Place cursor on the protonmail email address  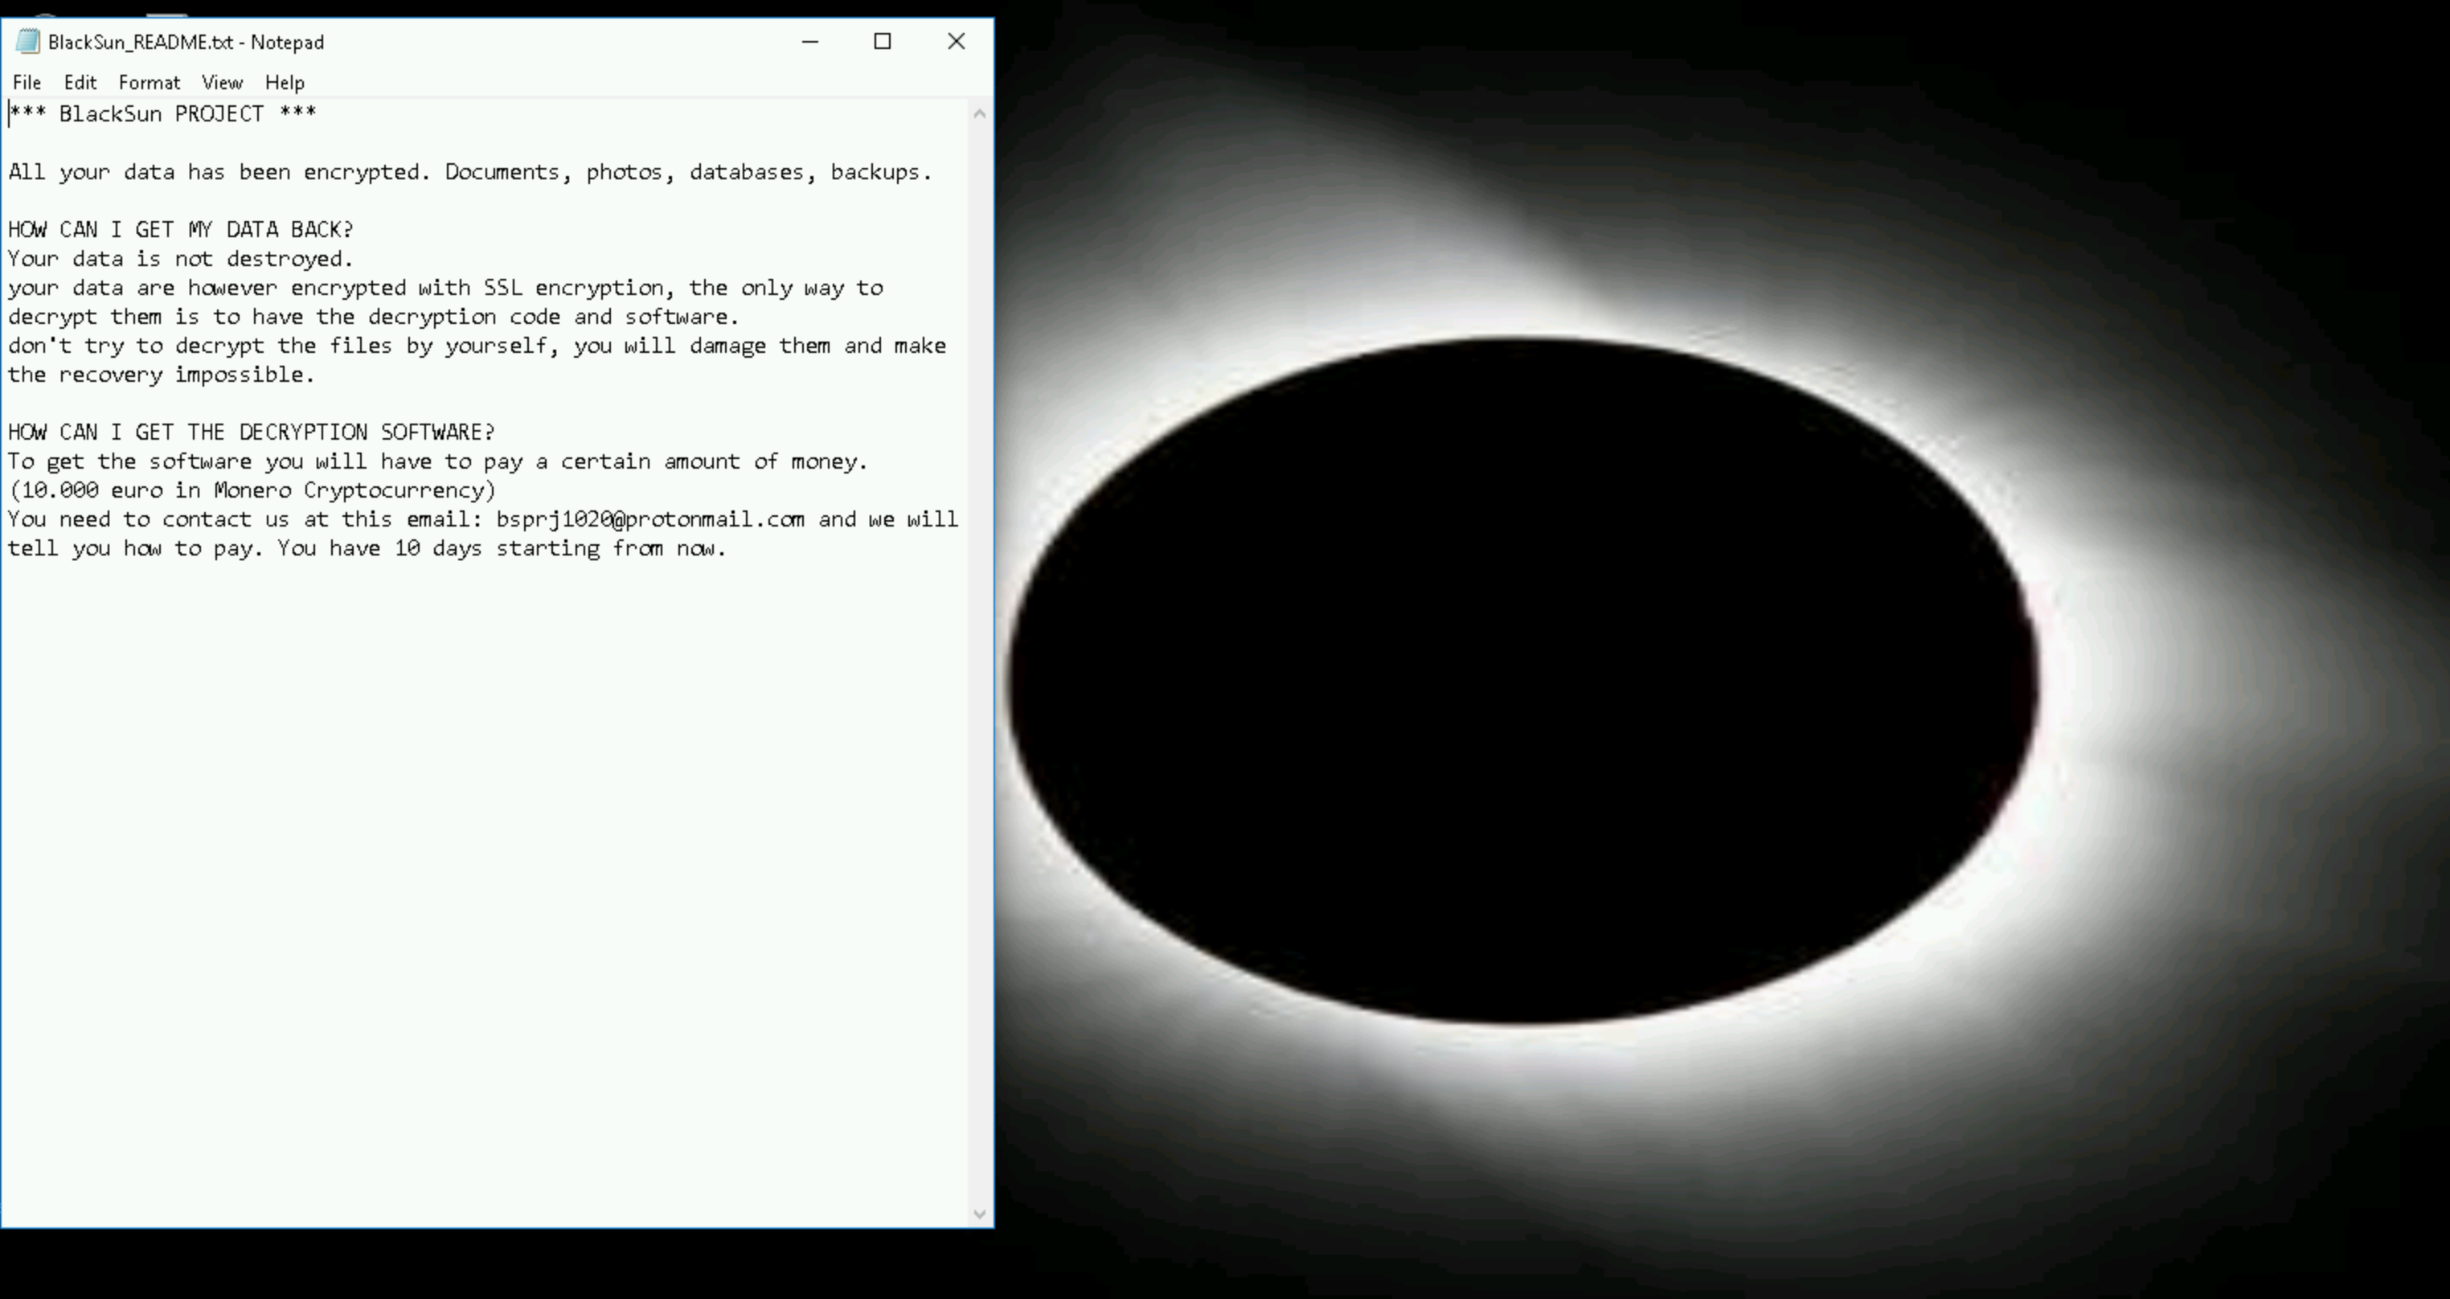650,519
